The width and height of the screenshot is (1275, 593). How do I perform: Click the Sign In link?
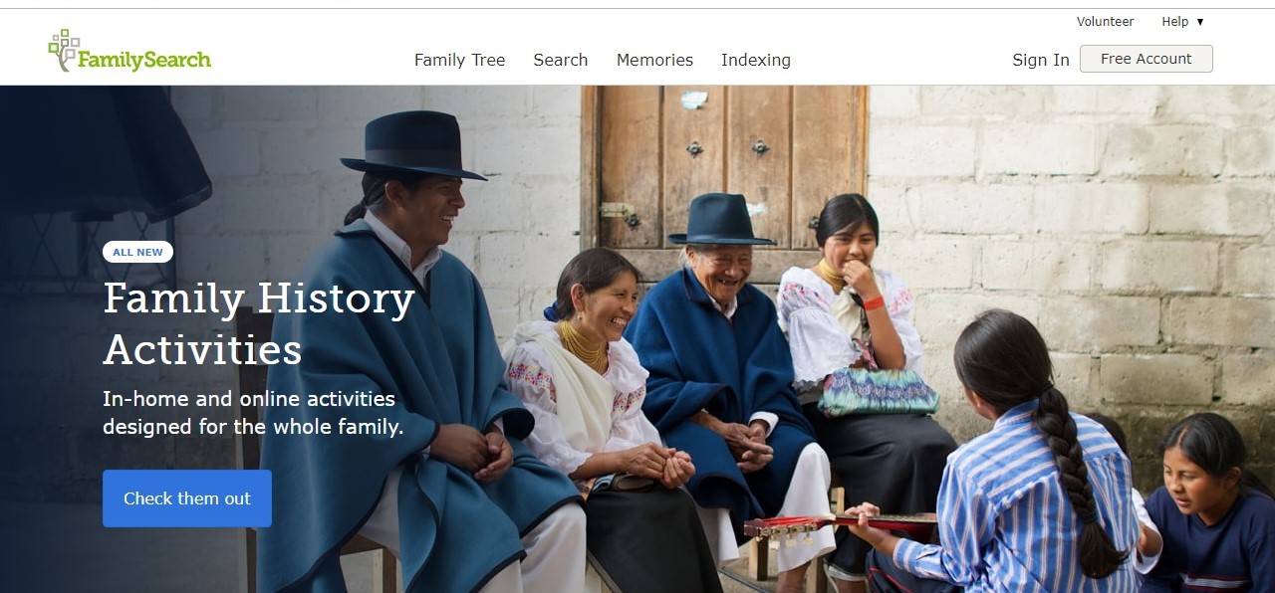click(1041, 60)
